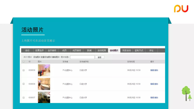This screenshot has height=109, width=194.
Task: Click the green tree illustration icon
Action: coord(187,94)
